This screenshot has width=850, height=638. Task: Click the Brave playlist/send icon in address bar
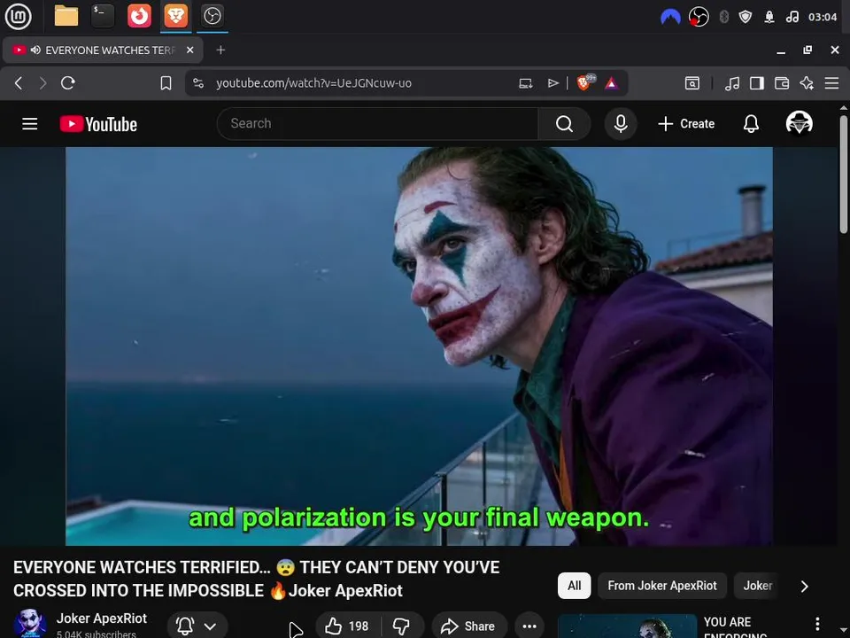[x=552, y=83]
